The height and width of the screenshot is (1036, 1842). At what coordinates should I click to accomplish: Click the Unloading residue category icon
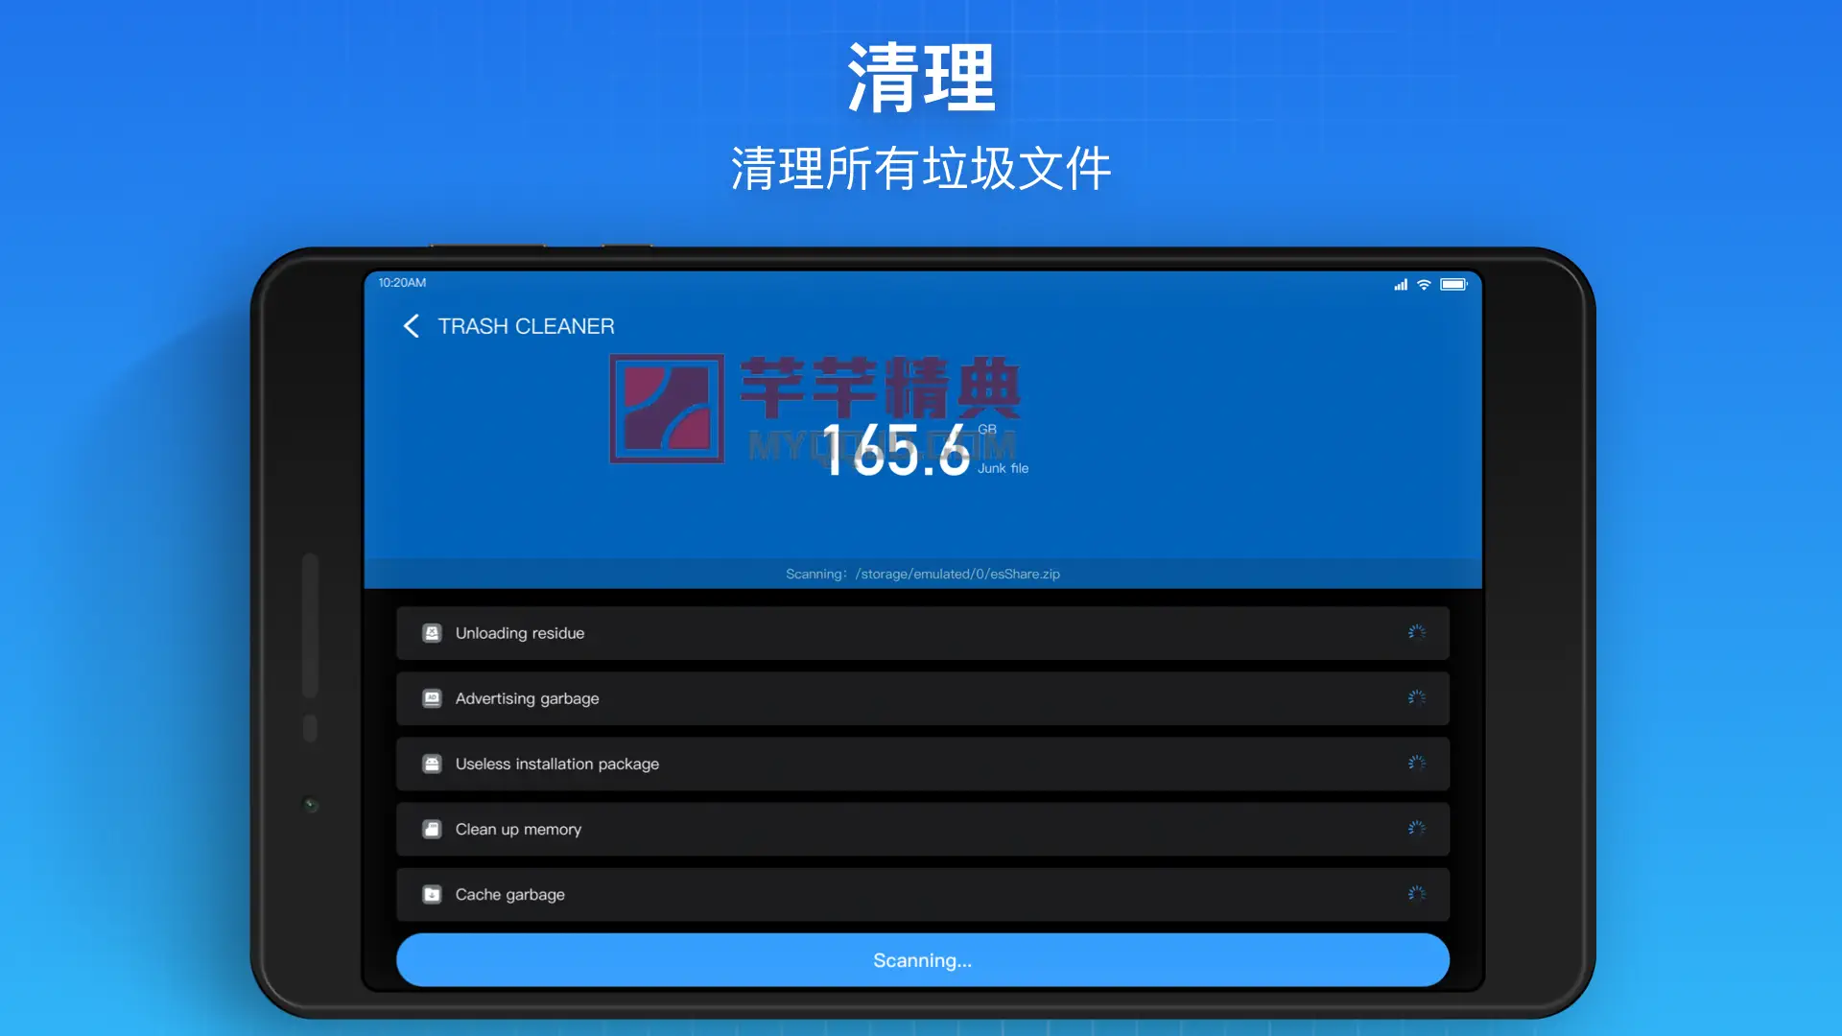(x=432, y=633)
